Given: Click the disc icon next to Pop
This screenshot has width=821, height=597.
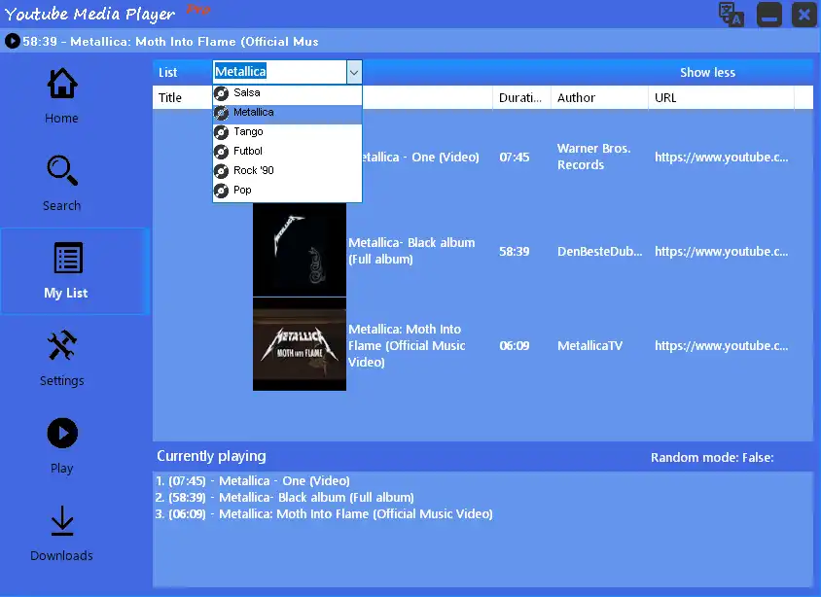Looking at the screenshot, I should (x=222, y=191).
